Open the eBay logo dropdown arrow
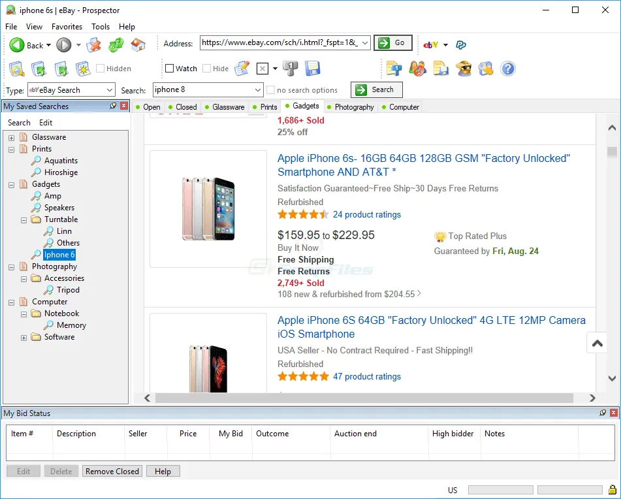The height and width of the screenshot is (499, 621). pos(445,45)
